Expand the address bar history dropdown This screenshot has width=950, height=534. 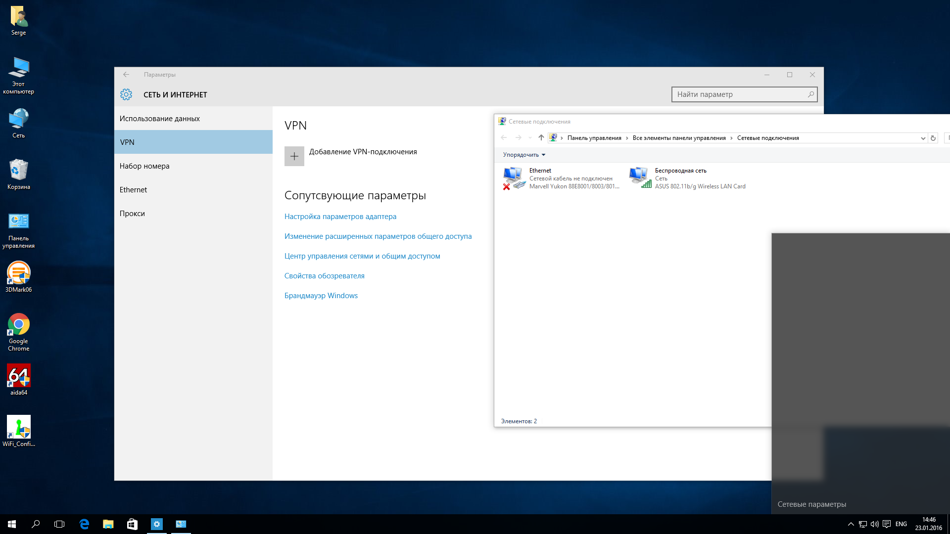click(x=923, y=138)
